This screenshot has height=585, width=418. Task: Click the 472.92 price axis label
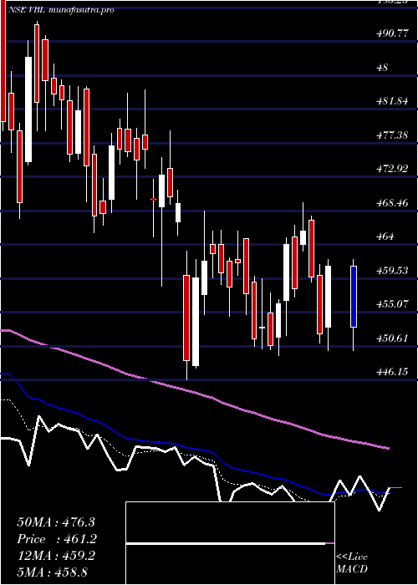point(392,169)
